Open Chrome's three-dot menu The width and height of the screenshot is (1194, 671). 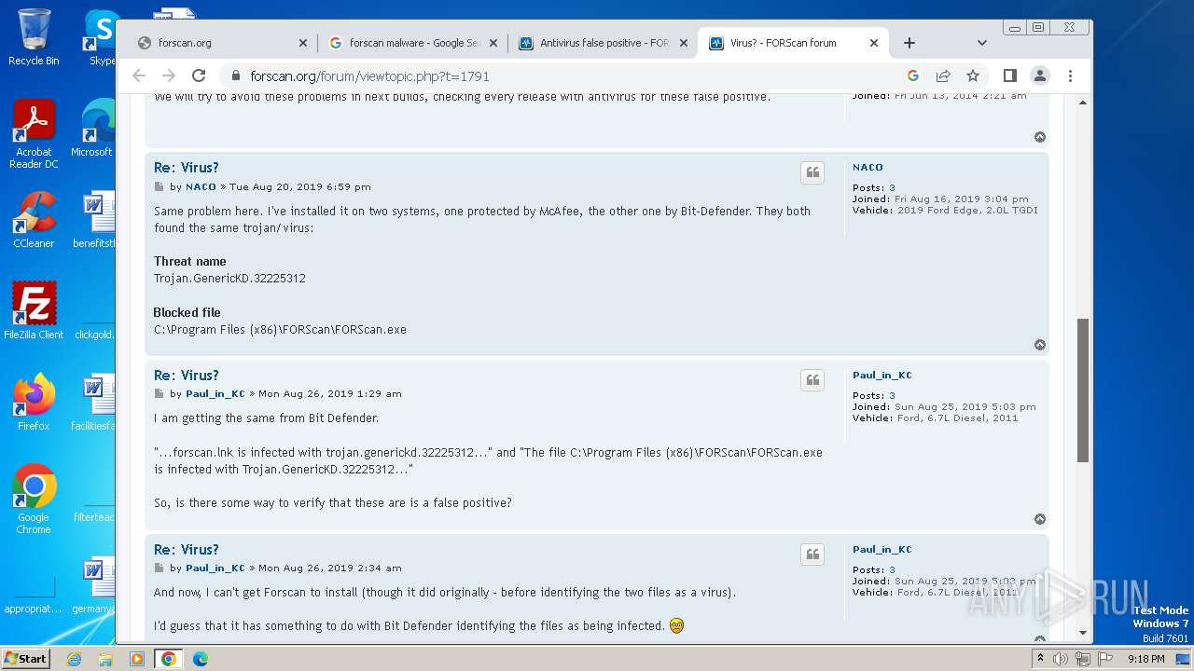[x=1070, y=75]
